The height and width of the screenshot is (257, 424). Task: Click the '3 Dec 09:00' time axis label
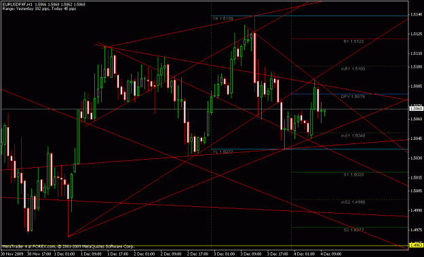coord(251,254)
